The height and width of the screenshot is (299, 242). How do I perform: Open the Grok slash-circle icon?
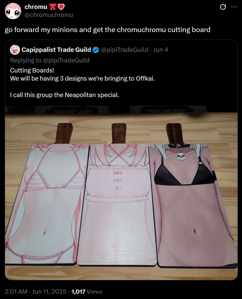click(223, 7)
